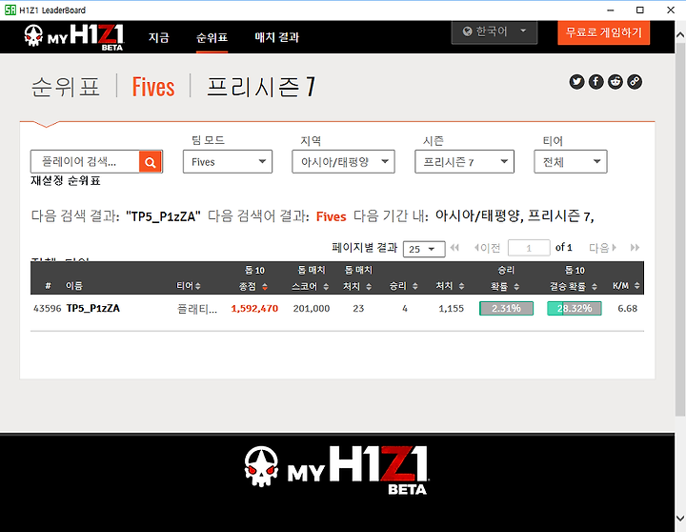The height and width of the screenshot is (532, 686).
Task: Click scrollbar up arrow
Action: 680,34
